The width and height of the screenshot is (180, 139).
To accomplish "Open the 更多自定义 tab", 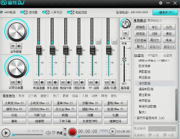I will point(155,20).
